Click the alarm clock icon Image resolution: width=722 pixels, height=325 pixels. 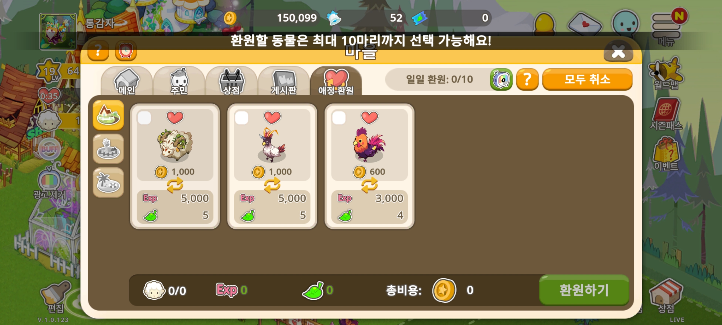click(x=126, y=51)
